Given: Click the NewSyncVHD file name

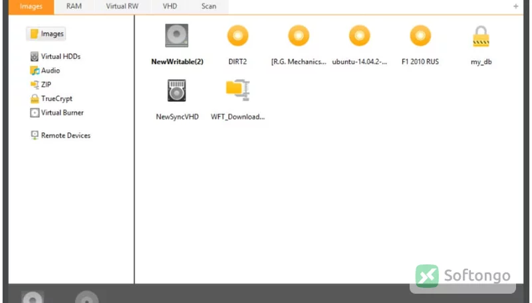Looking at the screenshot, I should click(x=177, y=116).
